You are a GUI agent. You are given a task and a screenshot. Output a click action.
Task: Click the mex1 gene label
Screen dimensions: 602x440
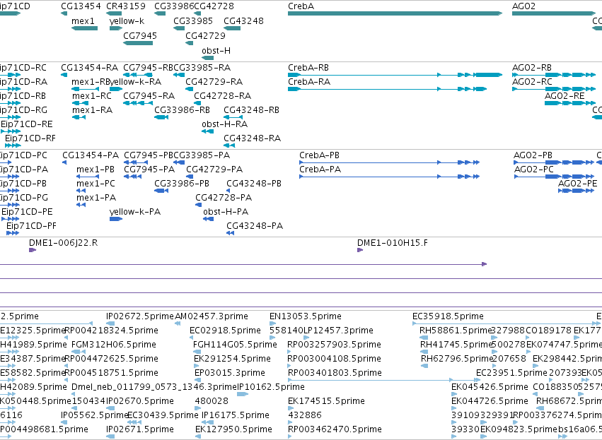pyautogui.click(x=83, y=21)
